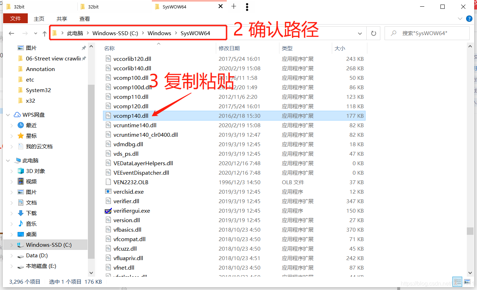Click SysWOW64 in the address path
477x290 pixels.
pyautogui.click(x=195, y=33)
